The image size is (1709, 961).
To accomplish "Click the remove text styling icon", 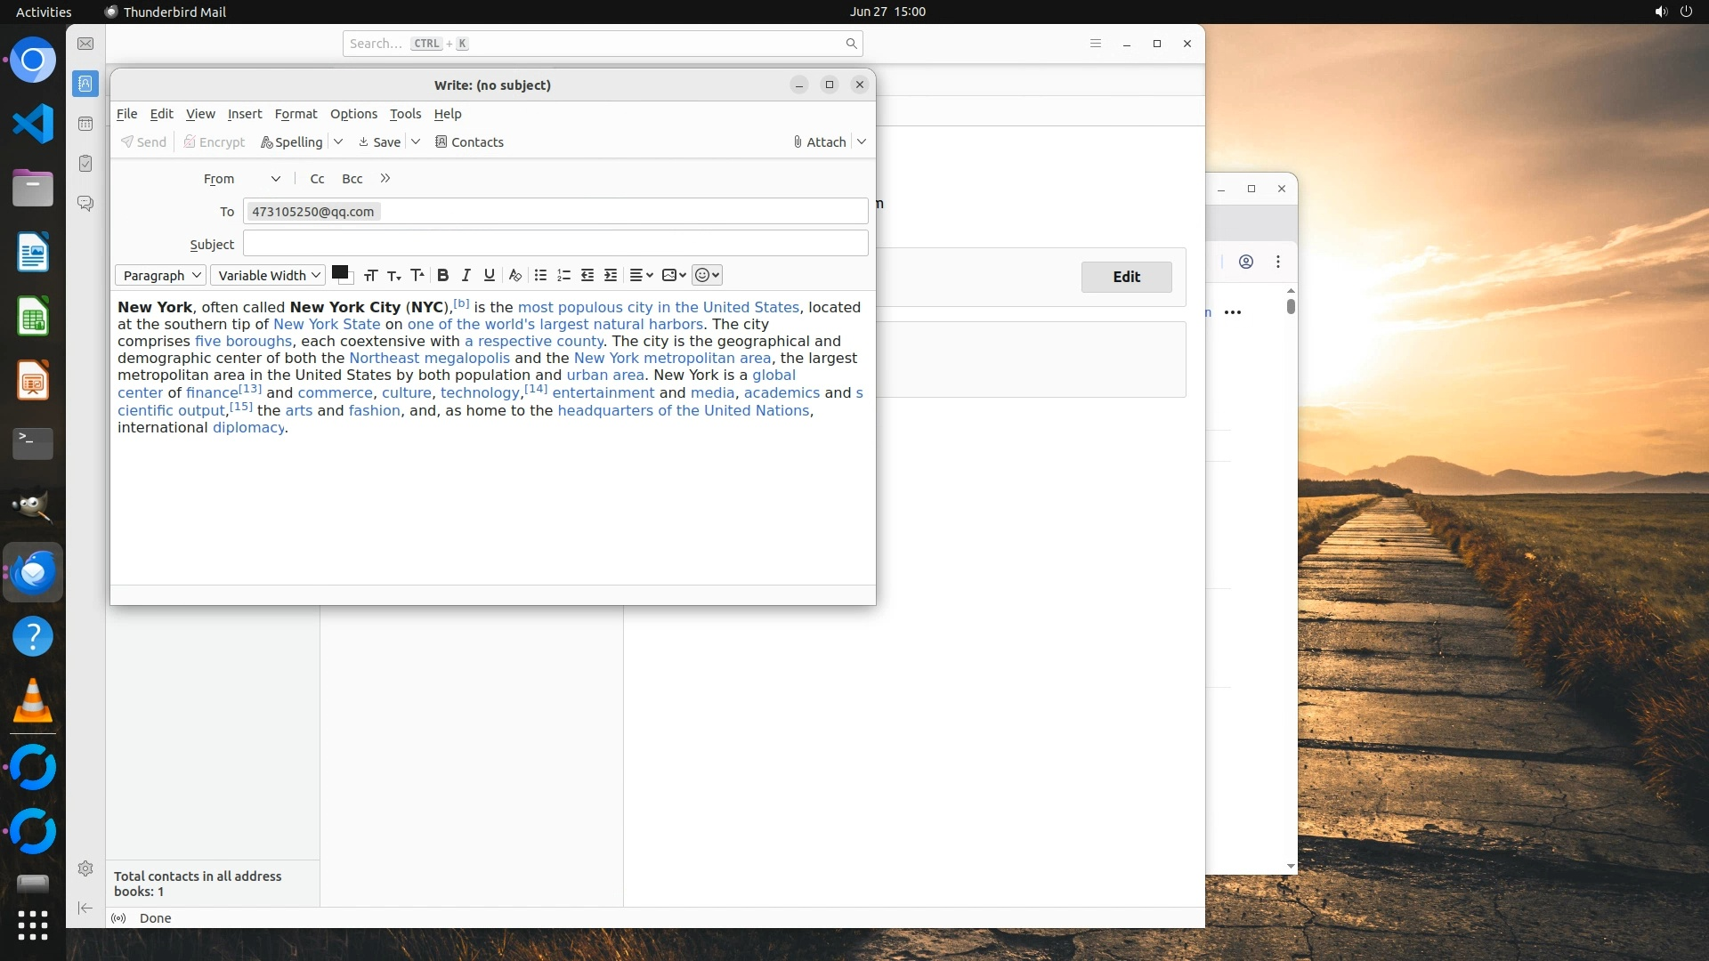I will pos(514,275).
